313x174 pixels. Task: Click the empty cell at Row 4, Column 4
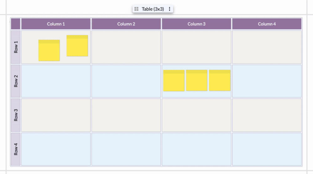point(267,149)
